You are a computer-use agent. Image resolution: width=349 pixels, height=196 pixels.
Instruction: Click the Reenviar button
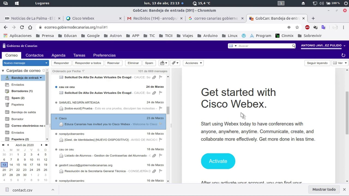(113, 63)
